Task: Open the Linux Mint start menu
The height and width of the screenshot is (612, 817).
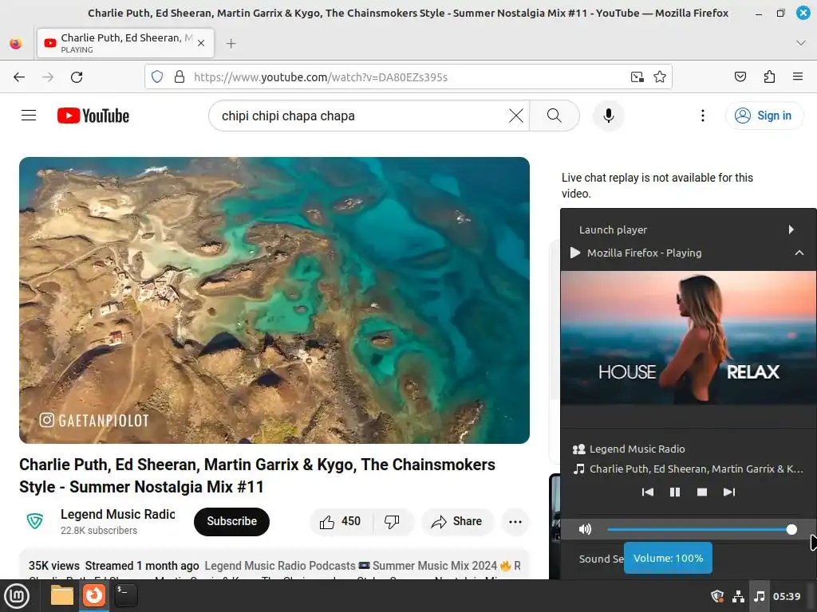Action: [17, 596]
